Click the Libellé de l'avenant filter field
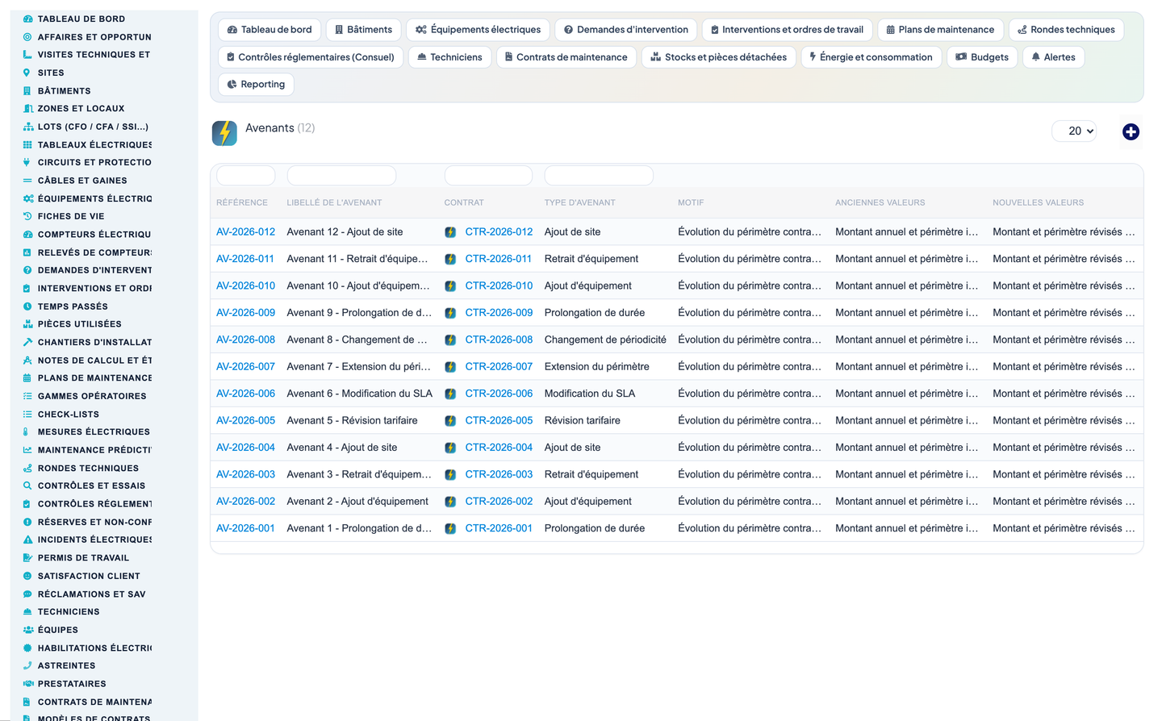 tap(341, 175)
